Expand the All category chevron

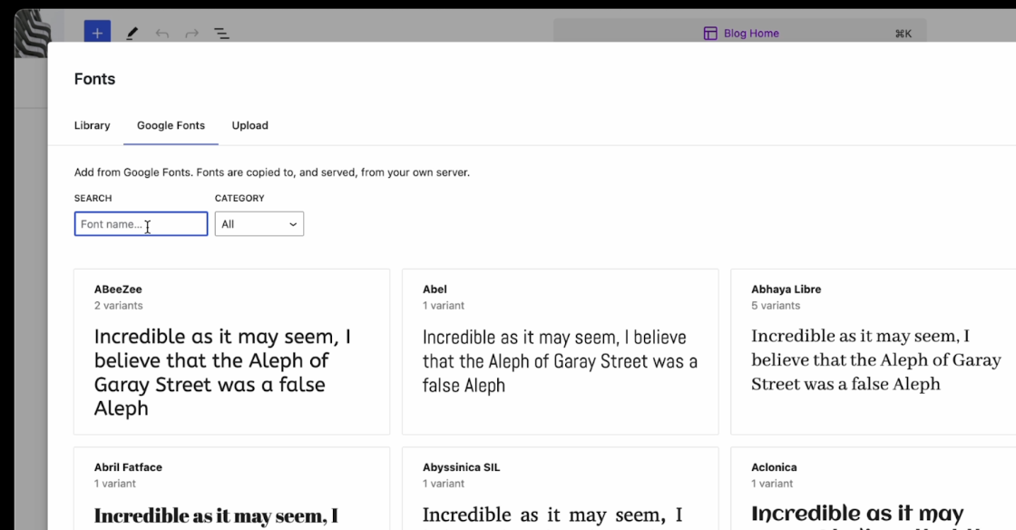(x=292, y=223)
